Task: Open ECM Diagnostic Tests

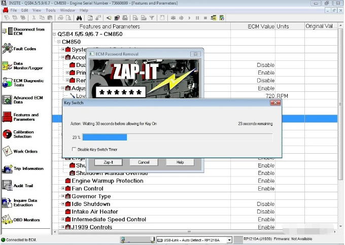Action: pyautogui.click(x=23, y=83)
